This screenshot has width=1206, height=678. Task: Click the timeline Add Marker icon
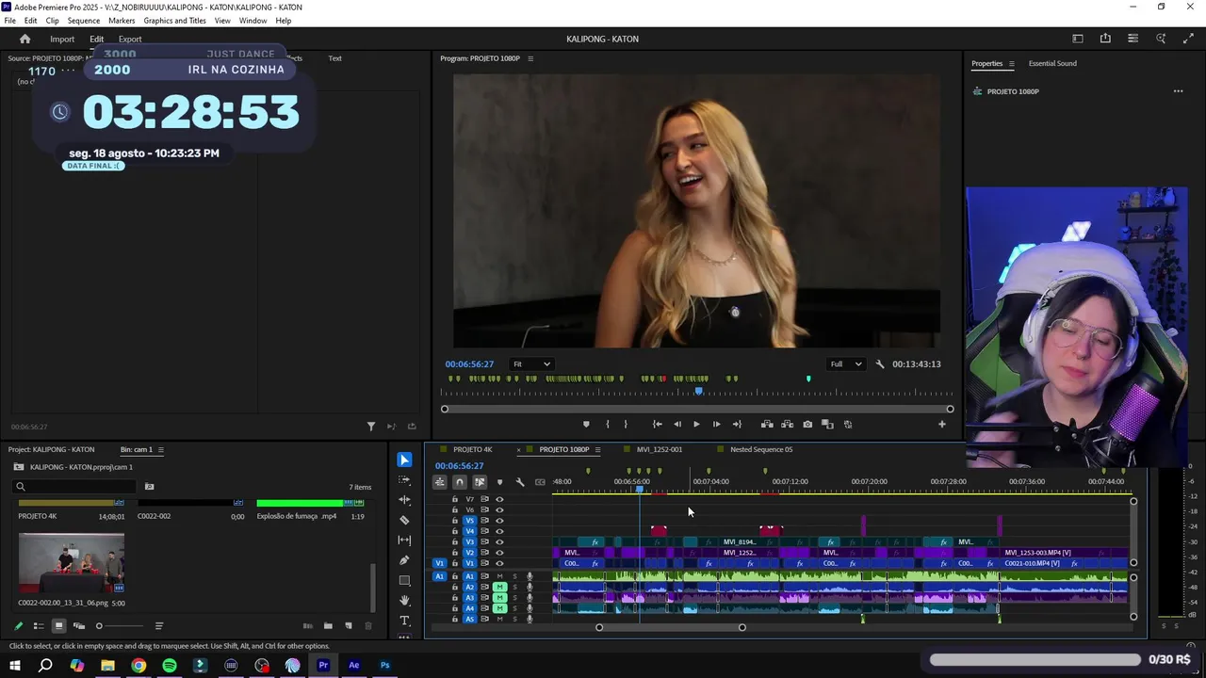499,482
